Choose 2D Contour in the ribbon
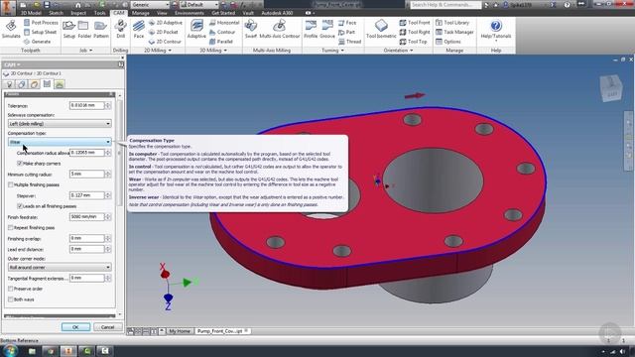The height and width of the screenshot is (357, 635). click(x=165, y=42)
